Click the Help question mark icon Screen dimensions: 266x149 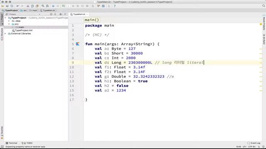(115, 6)
